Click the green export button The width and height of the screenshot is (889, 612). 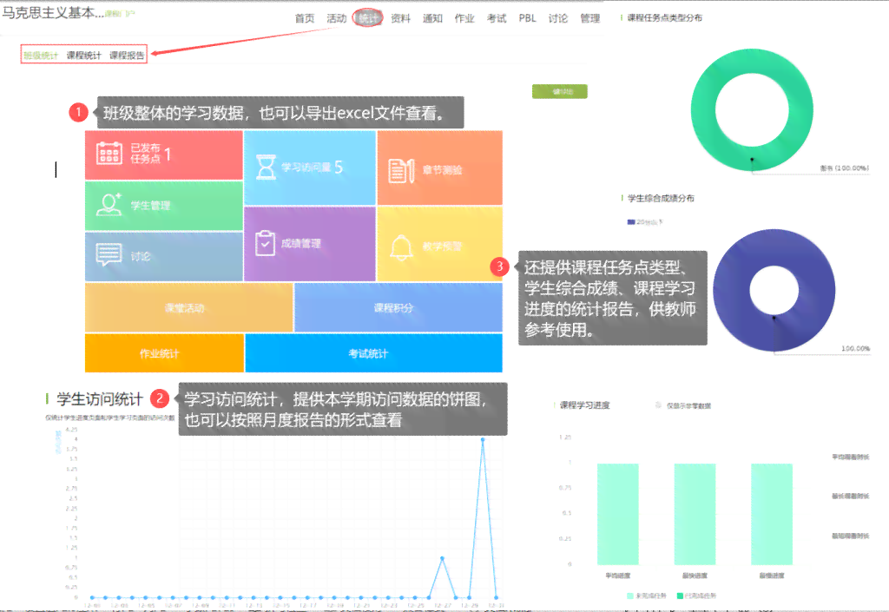560,91
